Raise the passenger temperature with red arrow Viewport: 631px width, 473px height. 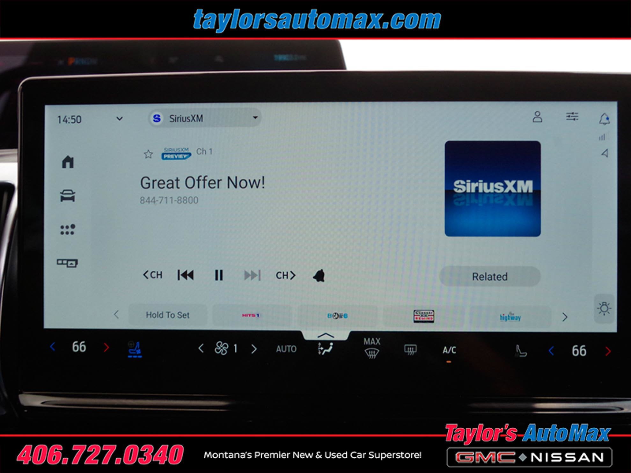(608, 351)
